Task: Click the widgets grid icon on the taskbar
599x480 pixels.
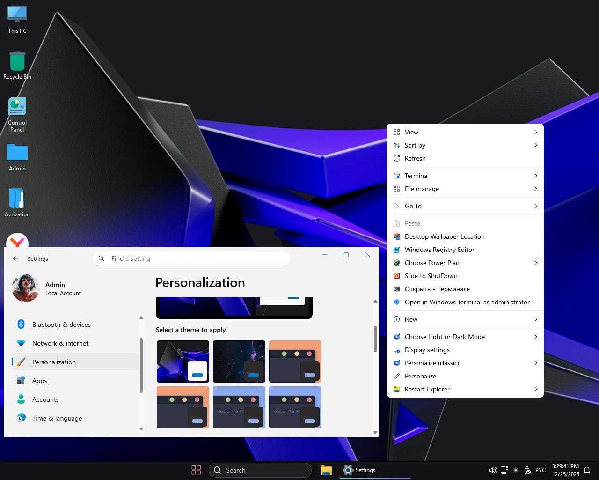Action: tap(196, 470)
